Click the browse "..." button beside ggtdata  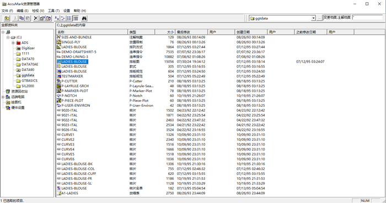pos(319,18)
